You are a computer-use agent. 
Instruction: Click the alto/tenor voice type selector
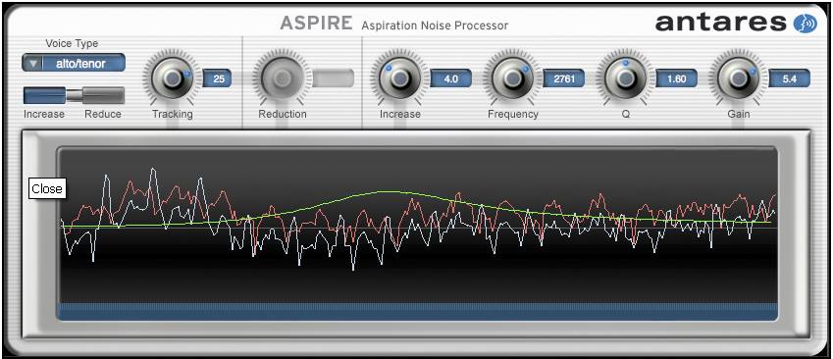(74, 63)
